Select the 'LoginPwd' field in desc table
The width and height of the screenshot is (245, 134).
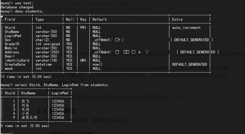(x=13, y=36)
